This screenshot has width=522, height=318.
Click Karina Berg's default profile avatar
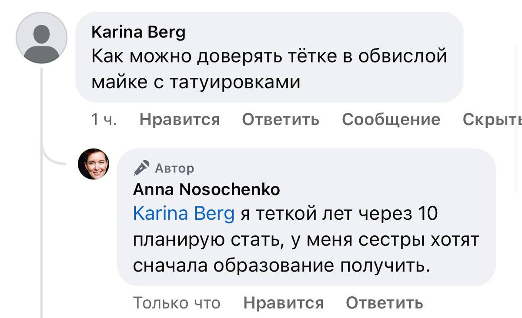pyautogui.click(x=41, y=38)
